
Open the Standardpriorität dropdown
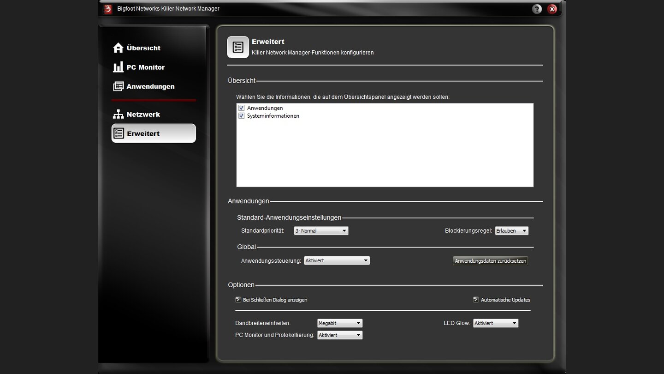[321, 231]
